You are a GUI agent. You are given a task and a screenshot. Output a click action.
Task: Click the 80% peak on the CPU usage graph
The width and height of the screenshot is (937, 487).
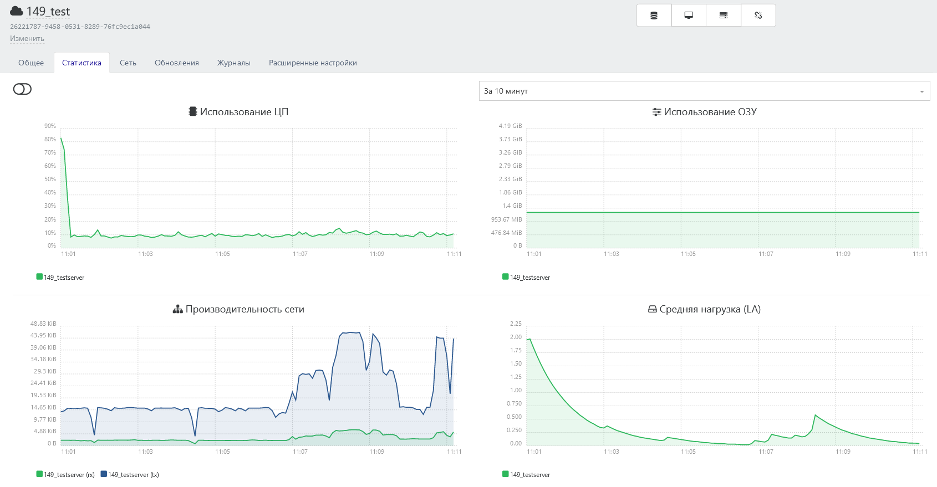coord(61,139)
